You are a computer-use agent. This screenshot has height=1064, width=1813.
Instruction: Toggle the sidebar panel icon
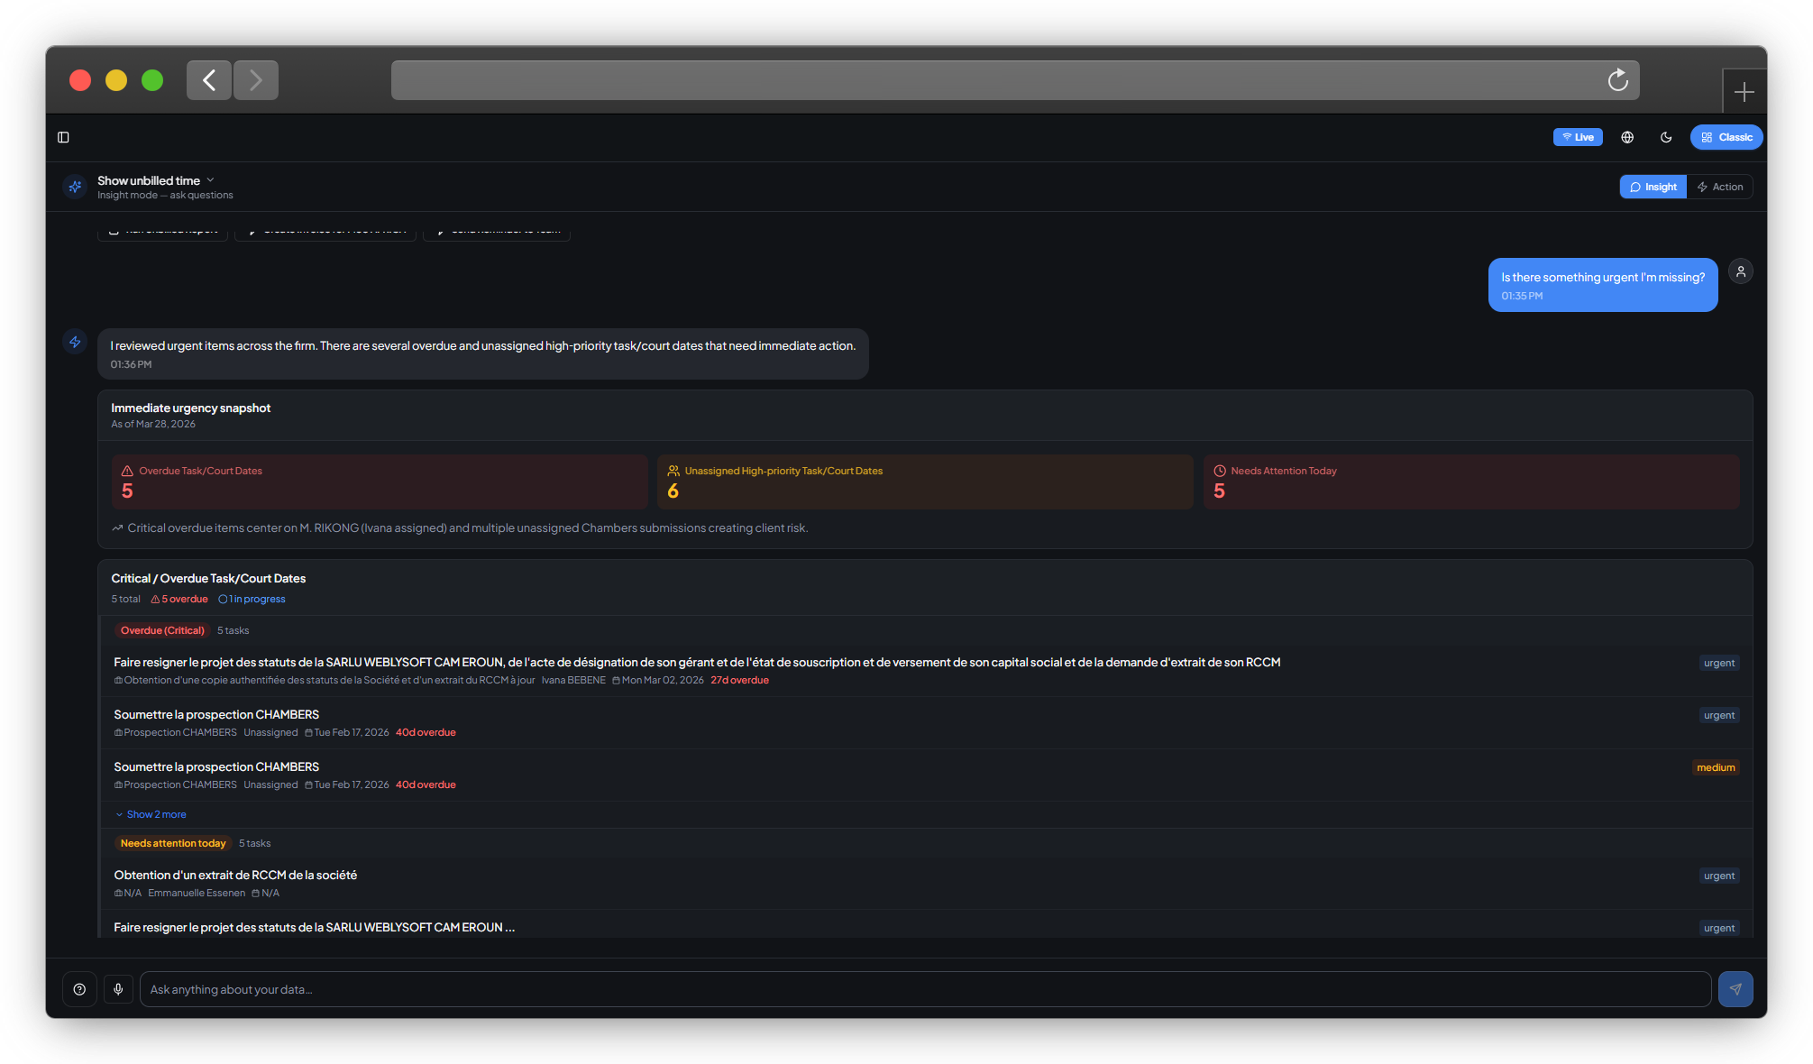(63, 137)
